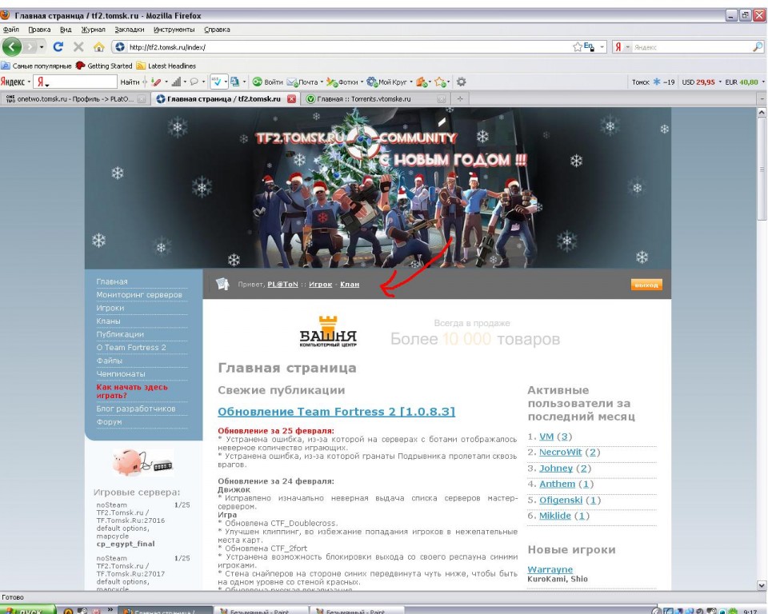Expand the Почта dropdown arrow
768x614 pixels.
tap(322, 82)
